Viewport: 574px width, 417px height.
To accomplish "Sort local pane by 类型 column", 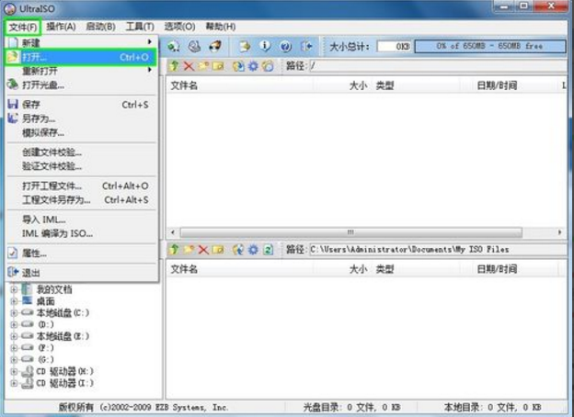I will (x=416, y=269).
